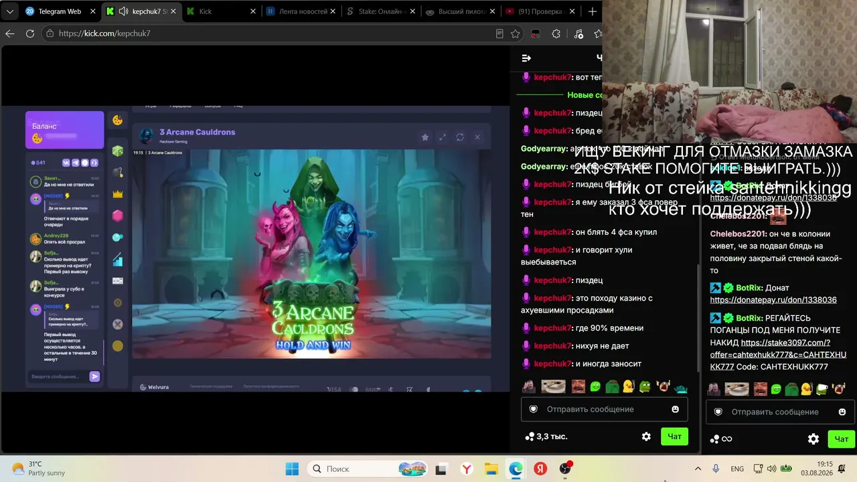Open the pink hexagon game icon
This screenshot has width=857, height=482.
(x=118, y=216)
